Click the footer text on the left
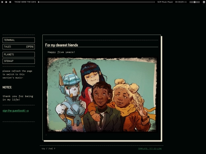 click(48, 149)
